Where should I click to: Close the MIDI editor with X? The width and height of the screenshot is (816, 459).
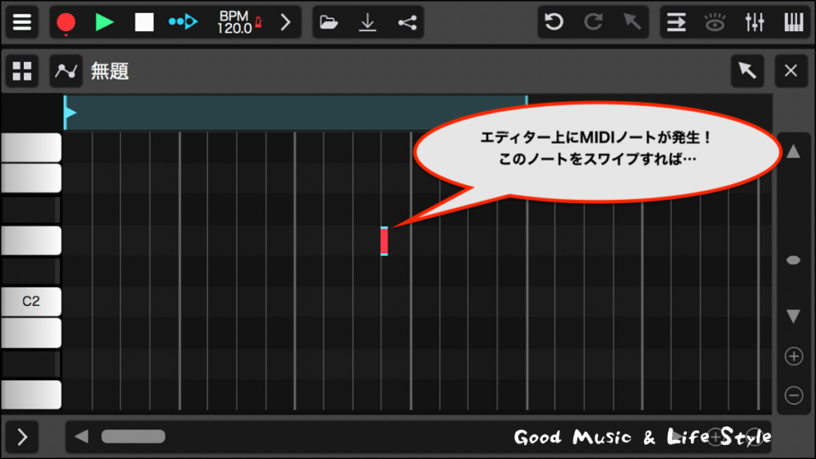coord(791,71)
